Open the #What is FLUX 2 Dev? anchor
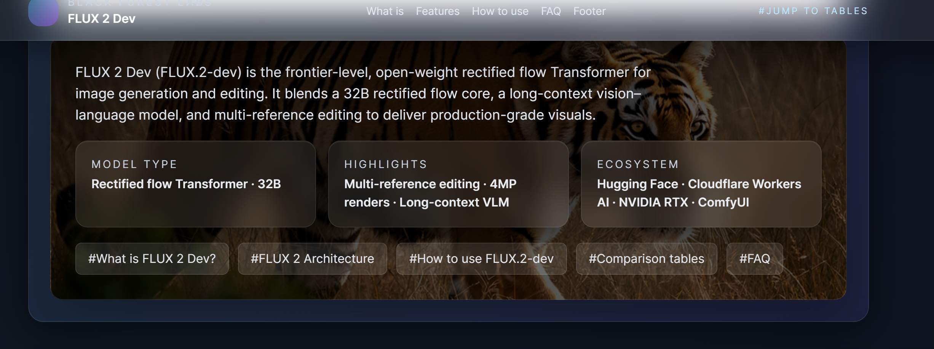Image resolution: width=934 pixels, height=349 pixels. (x=152, y=258)
